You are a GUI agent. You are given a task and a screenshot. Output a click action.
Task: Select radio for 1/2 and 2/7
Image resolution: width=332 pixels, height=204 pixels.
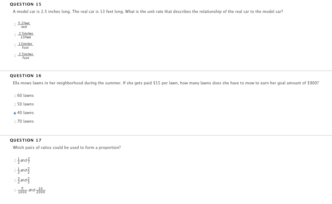[x=15, y=161]
